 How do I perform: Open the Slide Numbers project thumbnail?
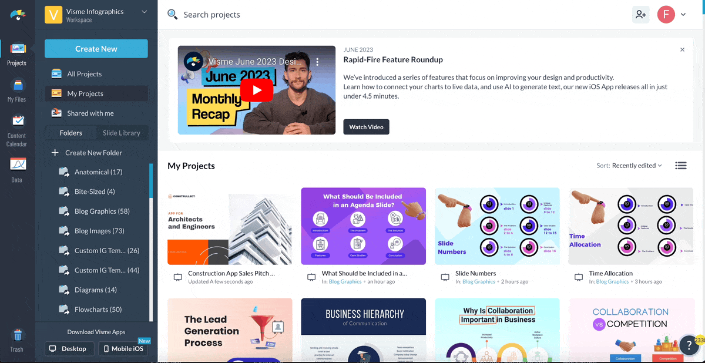coord(498,226)
